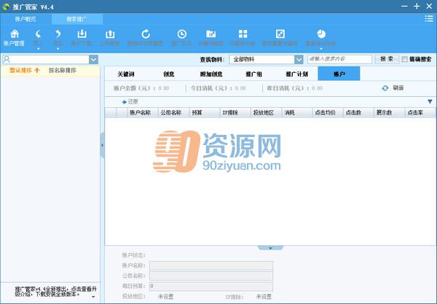
Task: Click the clock toolbar icon
Action: click(x=181, y=34)
